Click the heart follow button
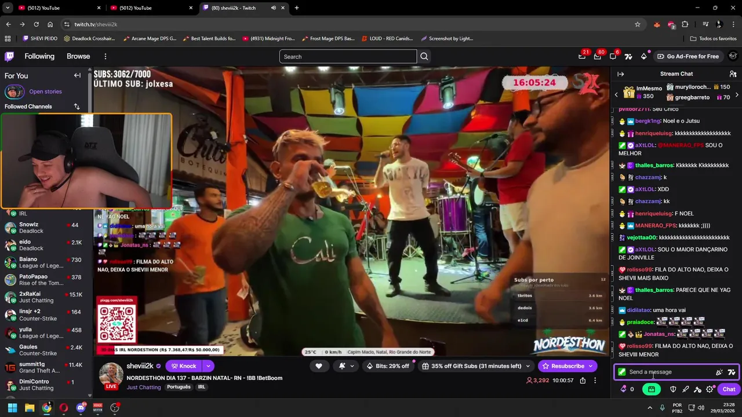The image size is (742, 417). point(318,366)
